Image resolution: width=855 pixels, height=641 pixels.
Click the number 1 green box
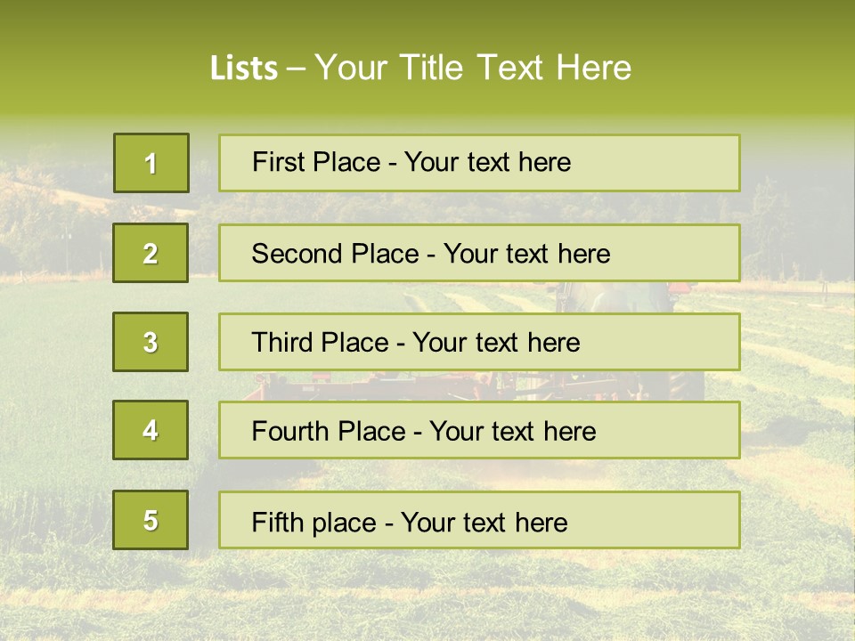coord(151,163)
